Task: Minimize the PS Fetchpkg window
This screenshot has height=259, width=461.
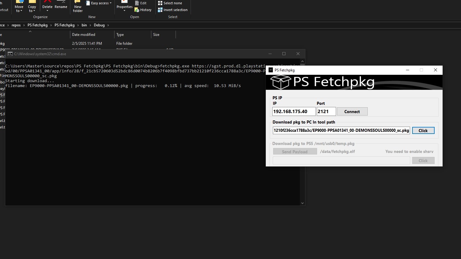Action: coord(408,70)
